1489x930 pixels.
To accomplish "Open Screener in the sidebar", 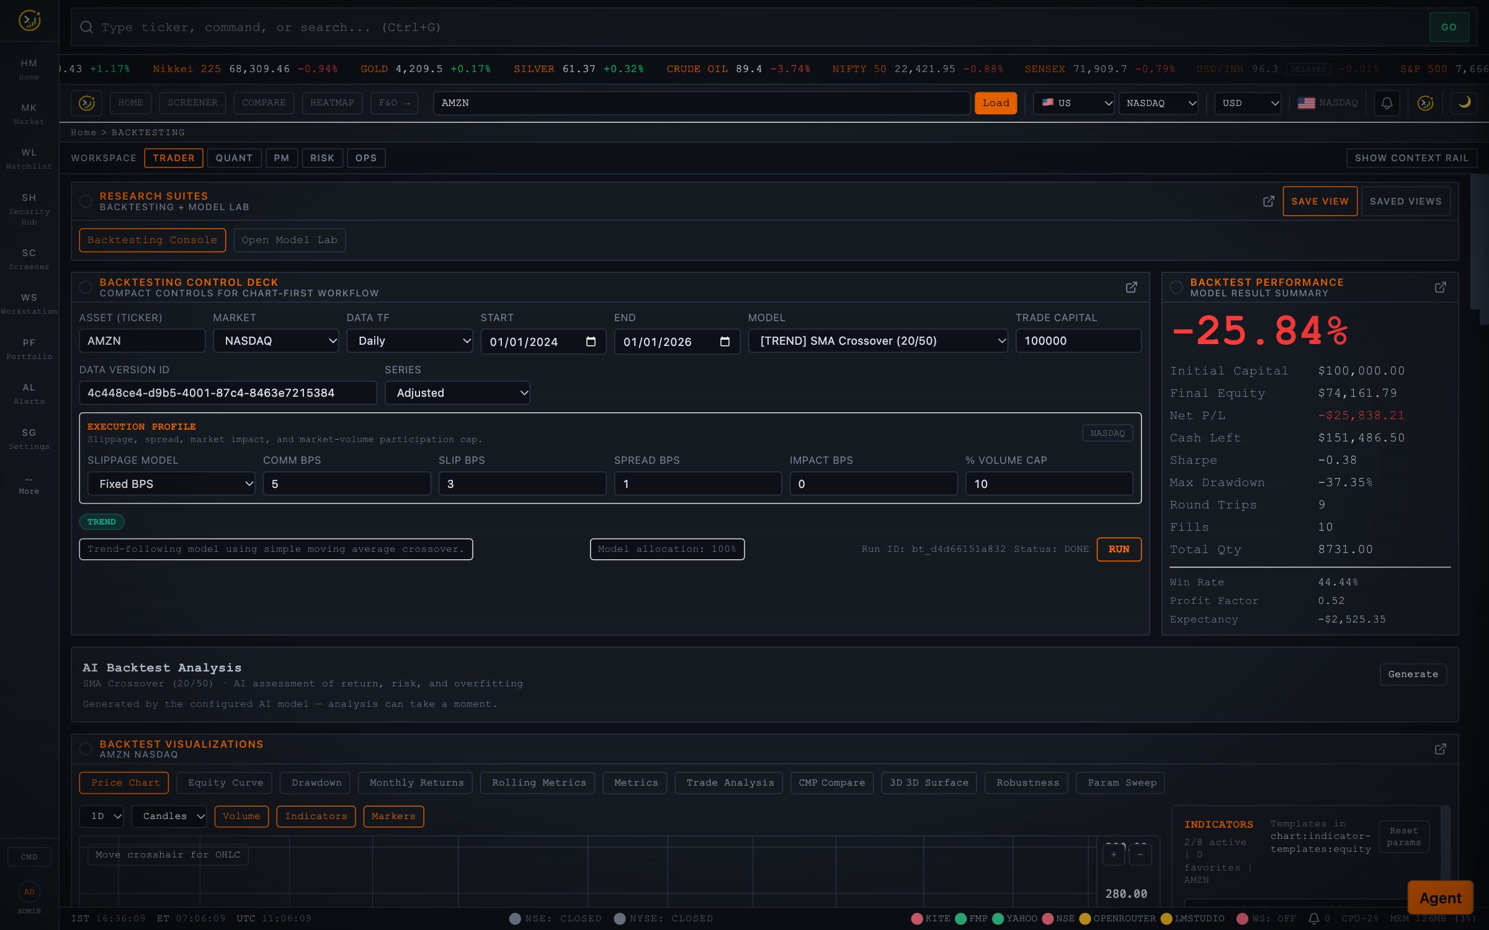I will [x=29, y=259].
